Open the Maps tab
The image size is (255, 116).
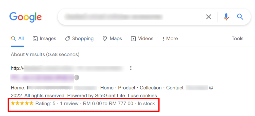tap(112, 39)
